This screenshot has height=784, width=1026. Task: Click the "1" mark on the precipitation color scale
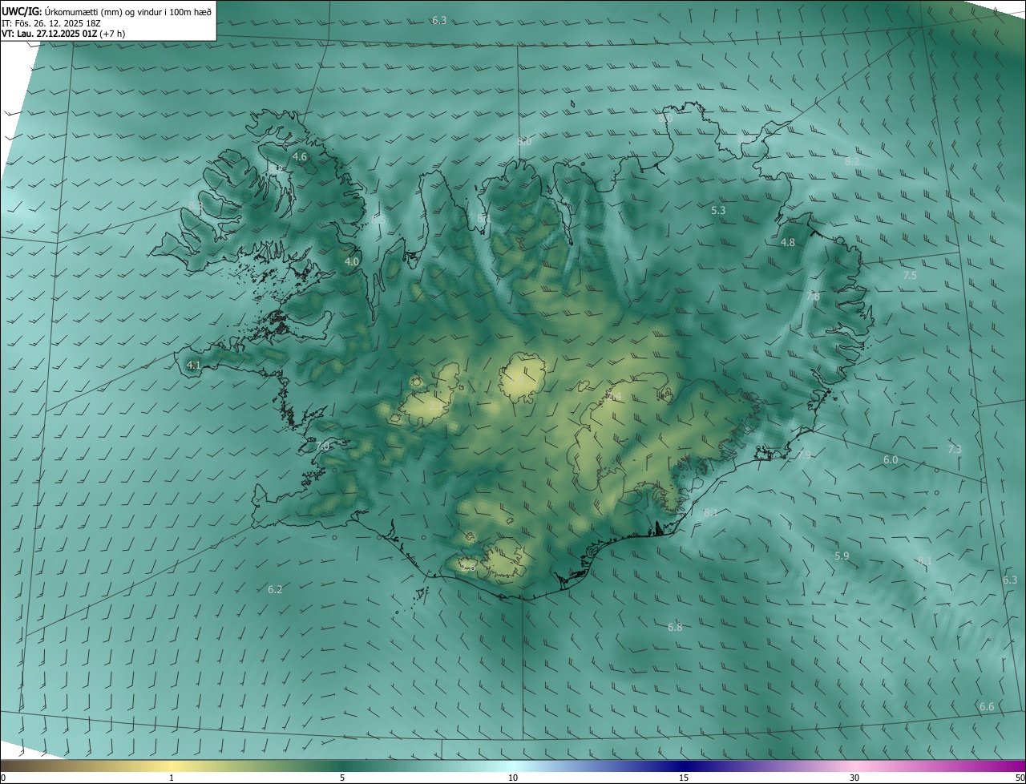172,778
